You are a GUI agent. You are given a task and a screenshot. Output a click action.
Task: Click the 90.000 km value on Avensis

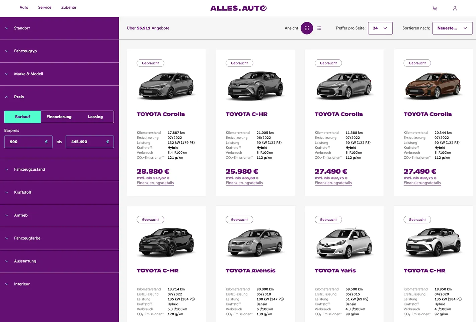click(265, 289)
